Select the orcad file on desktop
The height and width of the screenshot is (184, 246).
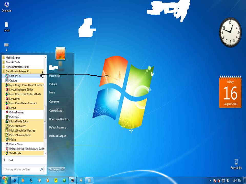pos(7,27)
